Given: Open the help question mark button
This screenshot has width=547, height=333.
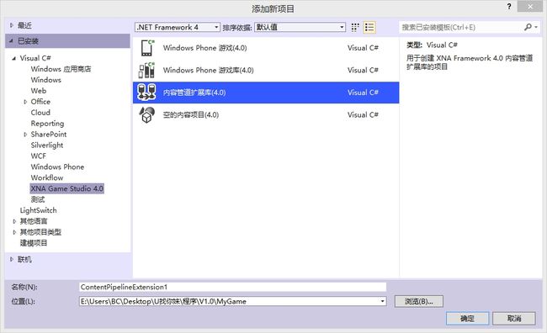Looking at the screenshot, I should coord(509,6).
